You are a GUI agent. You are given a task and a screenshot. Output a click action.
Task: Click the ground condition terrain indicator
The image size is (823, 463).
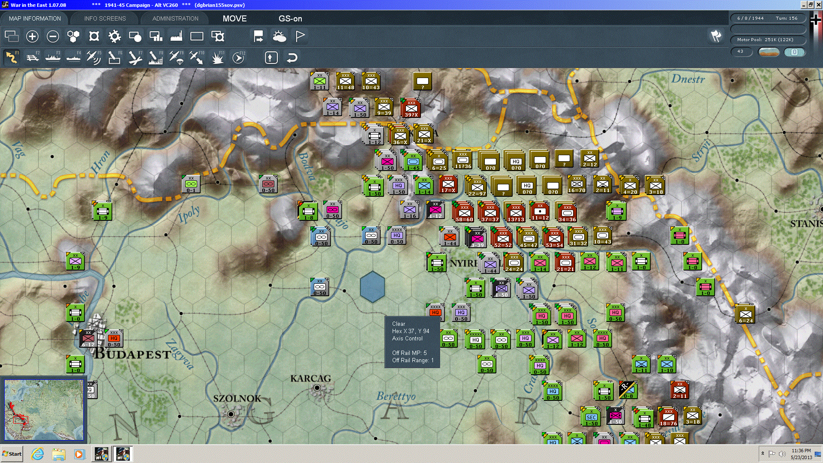tap(769, 52)
